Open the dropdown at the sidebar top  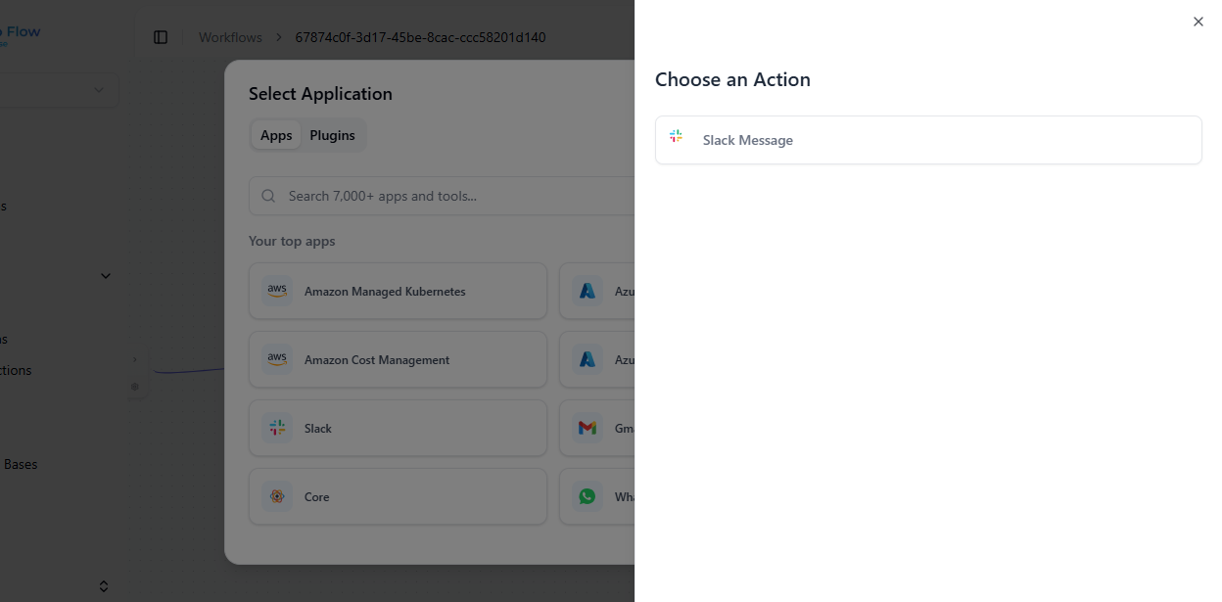(98, 90)
